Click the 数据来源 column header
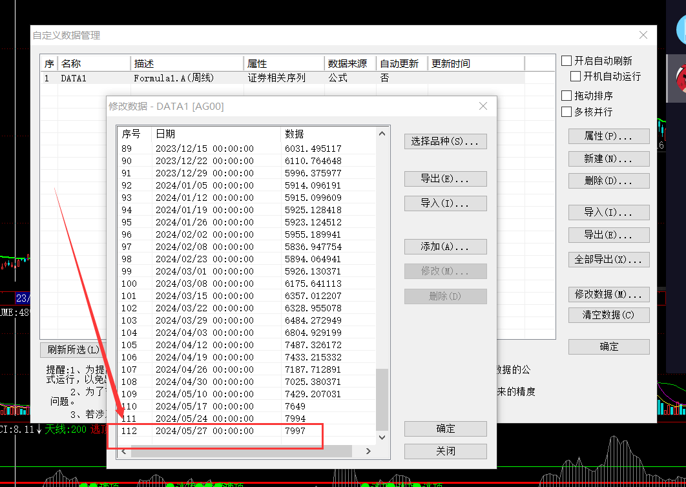The width and height of the screenshot is (686, 487). pos(350,63)
